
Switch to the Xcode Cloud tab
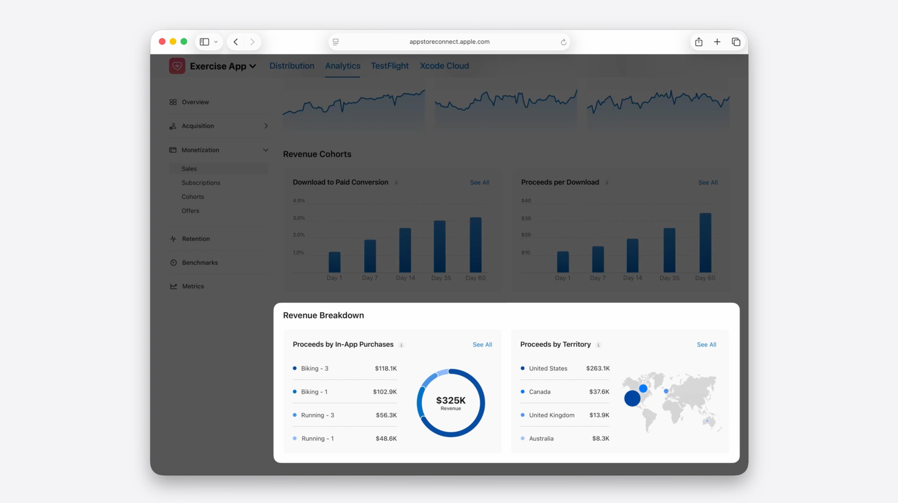[x=444, y=66]
